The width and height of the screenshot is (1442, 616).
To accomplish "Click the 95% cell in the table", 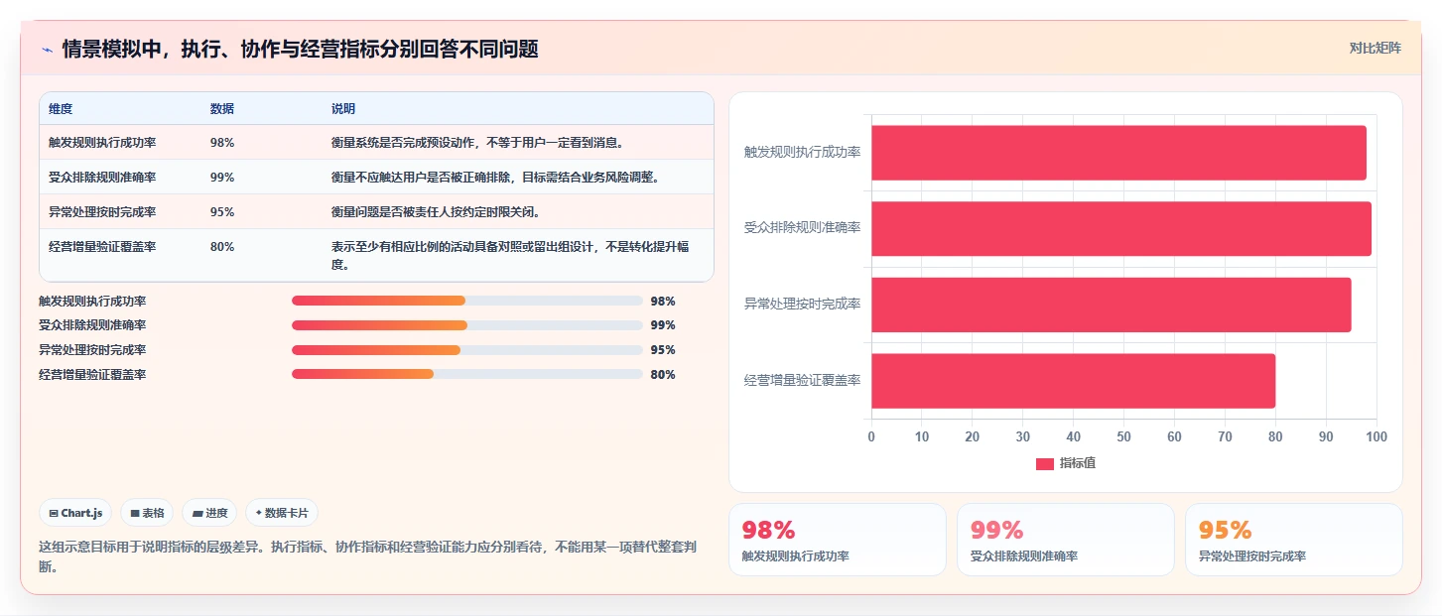I will [x=222, y=212].
